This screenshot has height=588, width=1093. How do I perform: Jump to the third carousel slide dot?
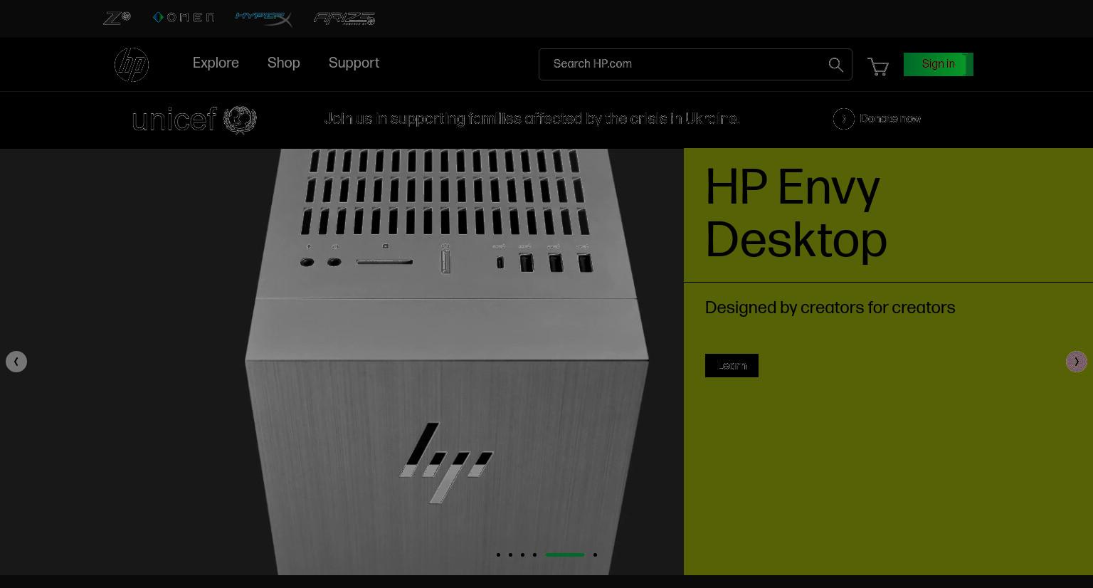(522, 555)
